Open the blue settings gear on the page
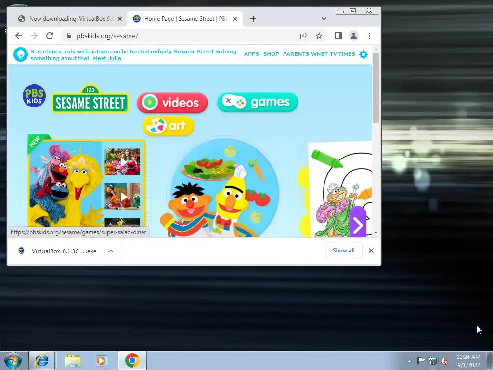 click(363, 54)
